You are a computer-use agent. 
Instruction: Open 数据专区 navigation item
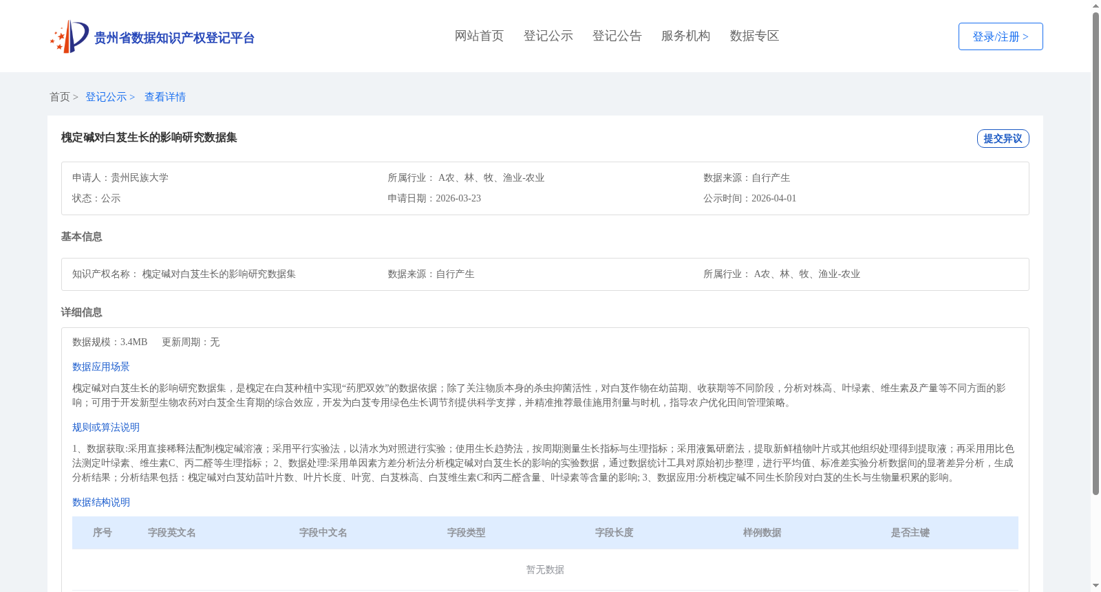point(754,36)
